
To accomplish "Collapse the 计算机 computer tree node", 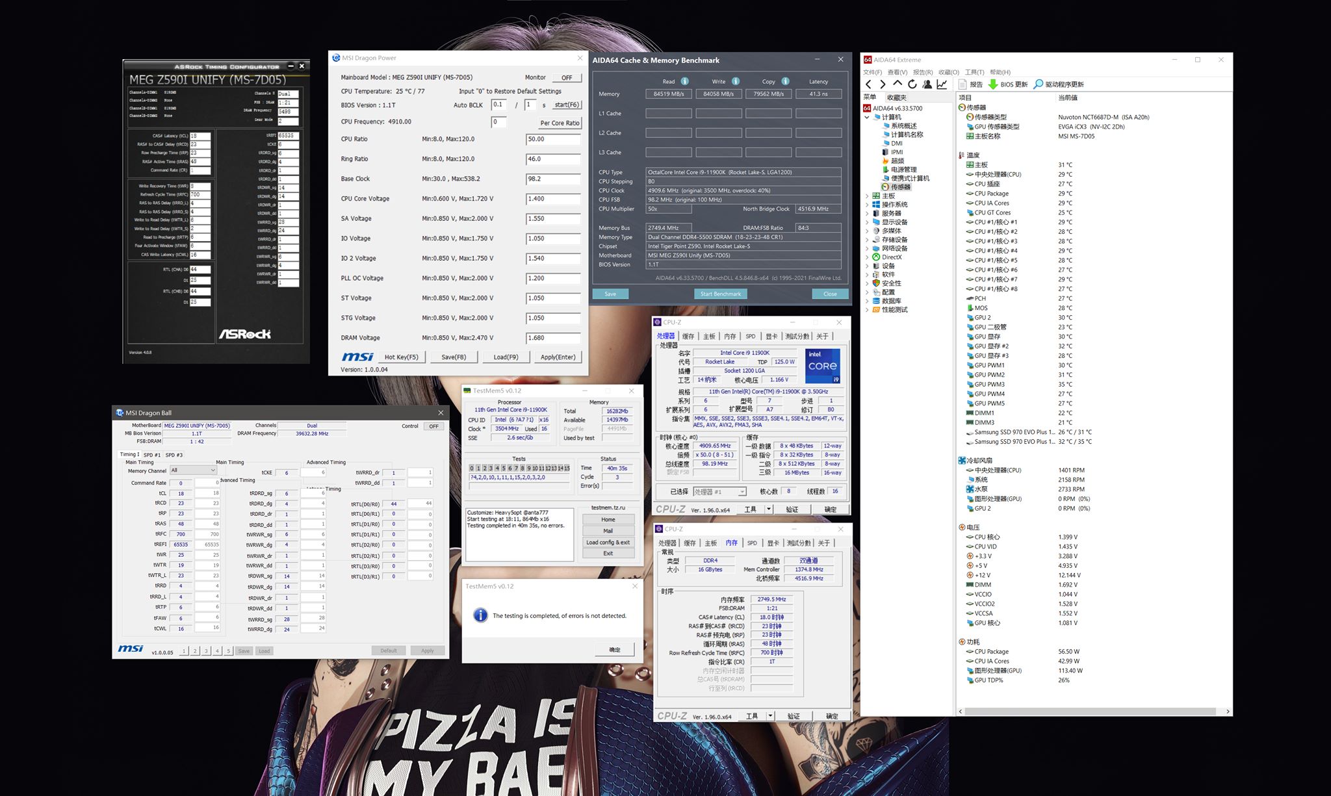I will click(866, 118).
